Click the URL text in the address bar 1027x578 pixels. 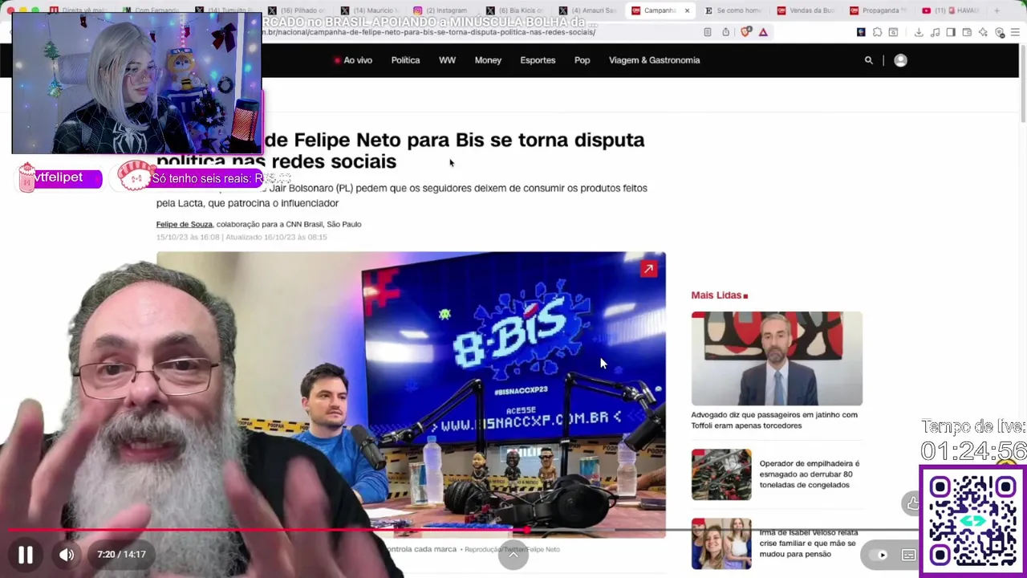coord(430,32)
